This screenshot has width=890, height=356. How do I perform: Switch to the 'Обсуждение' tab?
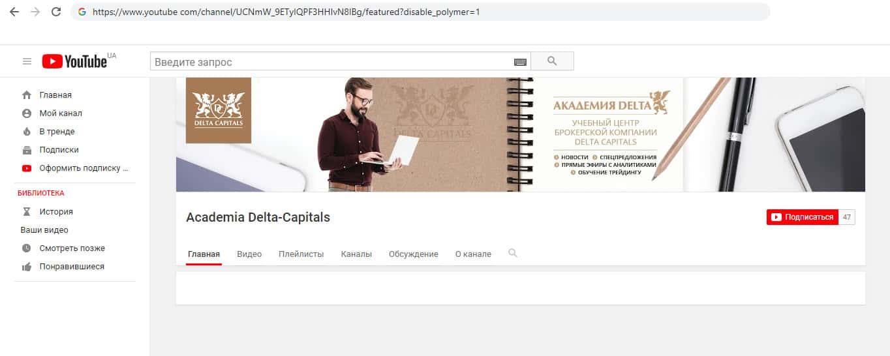(414, 254)
